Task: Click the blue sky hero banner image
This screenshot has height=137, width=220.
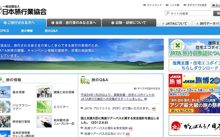Action: 82,54
